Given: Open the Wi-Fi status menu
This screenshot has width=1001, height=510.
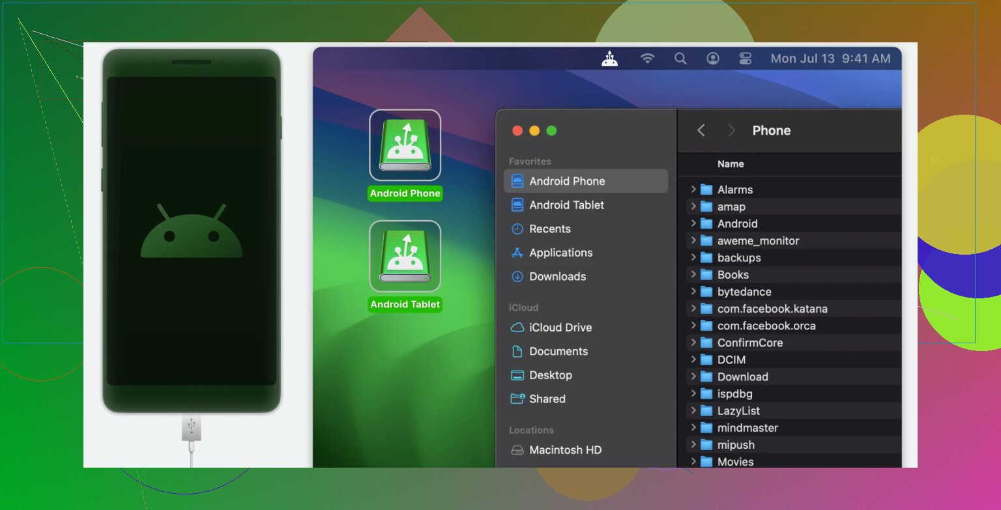Looking at the screenshot, I should point(647,59).
